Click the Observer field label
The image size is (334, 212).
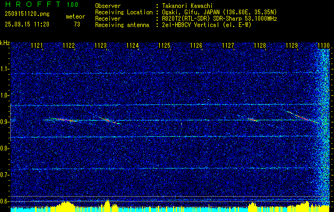tap(108, 6)
